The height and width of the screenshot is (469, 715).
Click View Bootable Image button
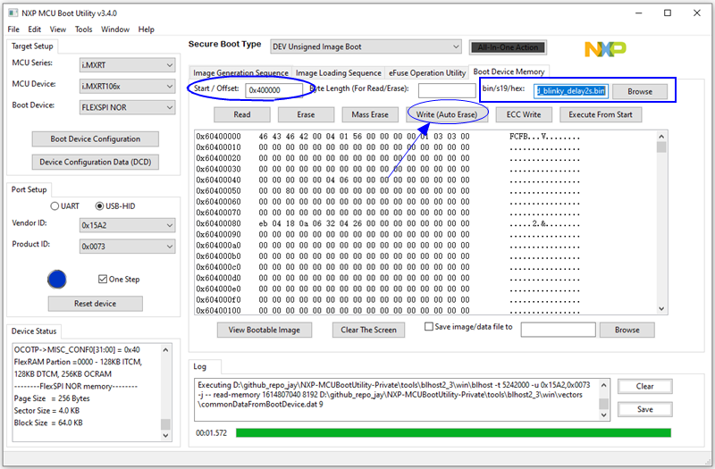[x=265, y=330]
